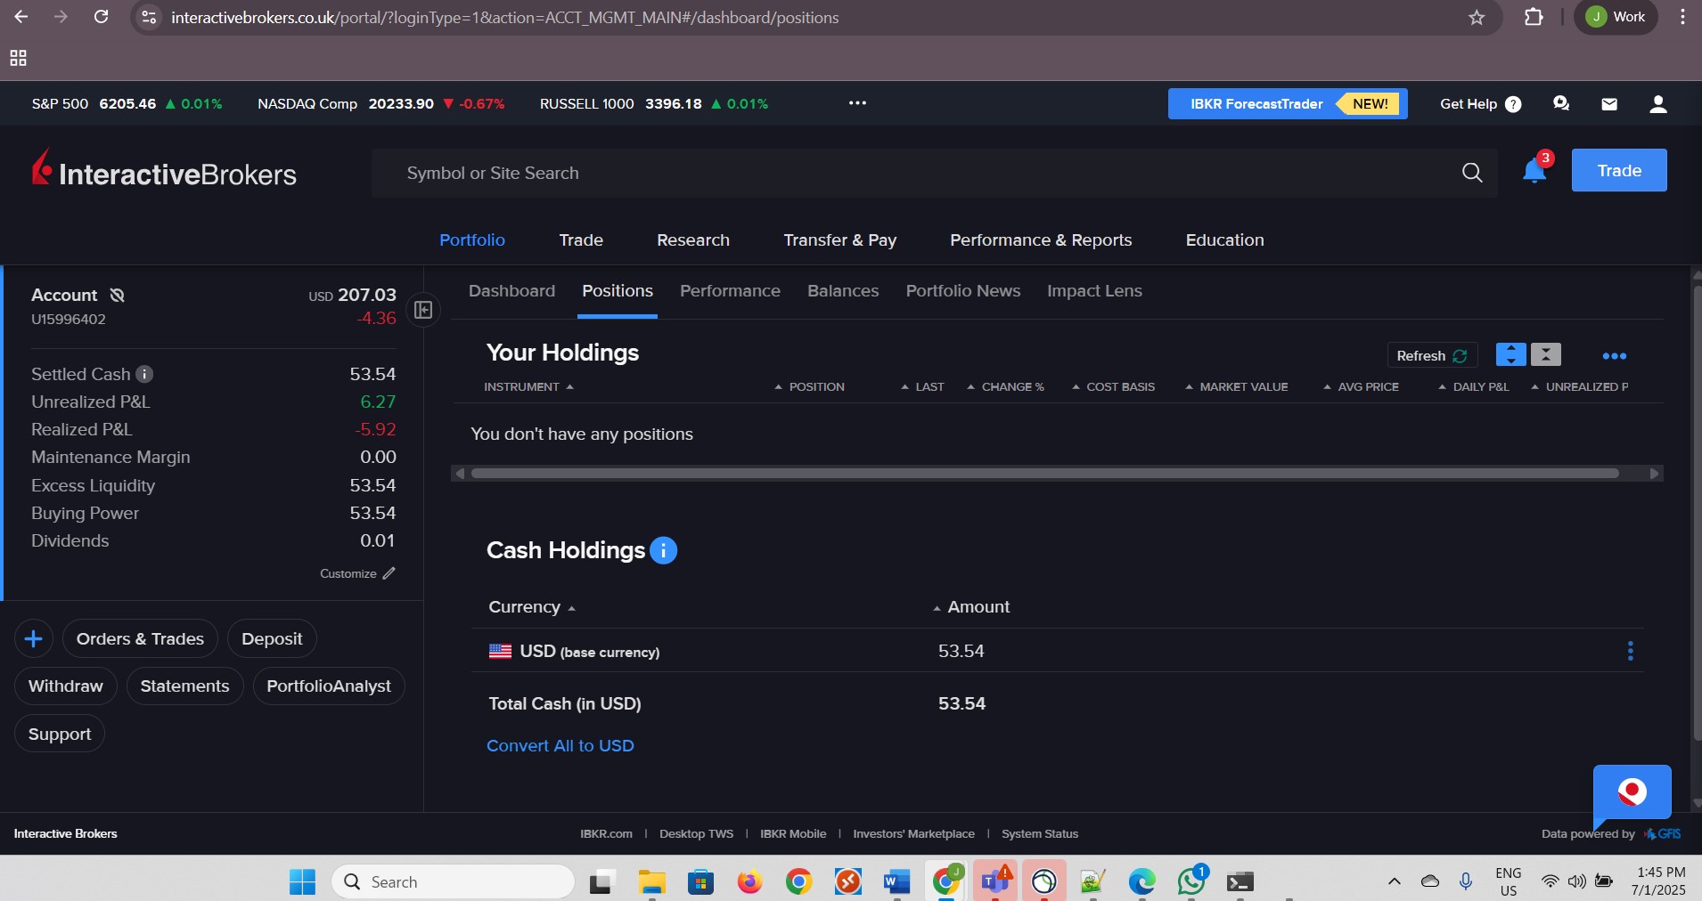The image size is (1702, 901).
Task: Click the Customize pencil icon
Action: coord(389,573)
